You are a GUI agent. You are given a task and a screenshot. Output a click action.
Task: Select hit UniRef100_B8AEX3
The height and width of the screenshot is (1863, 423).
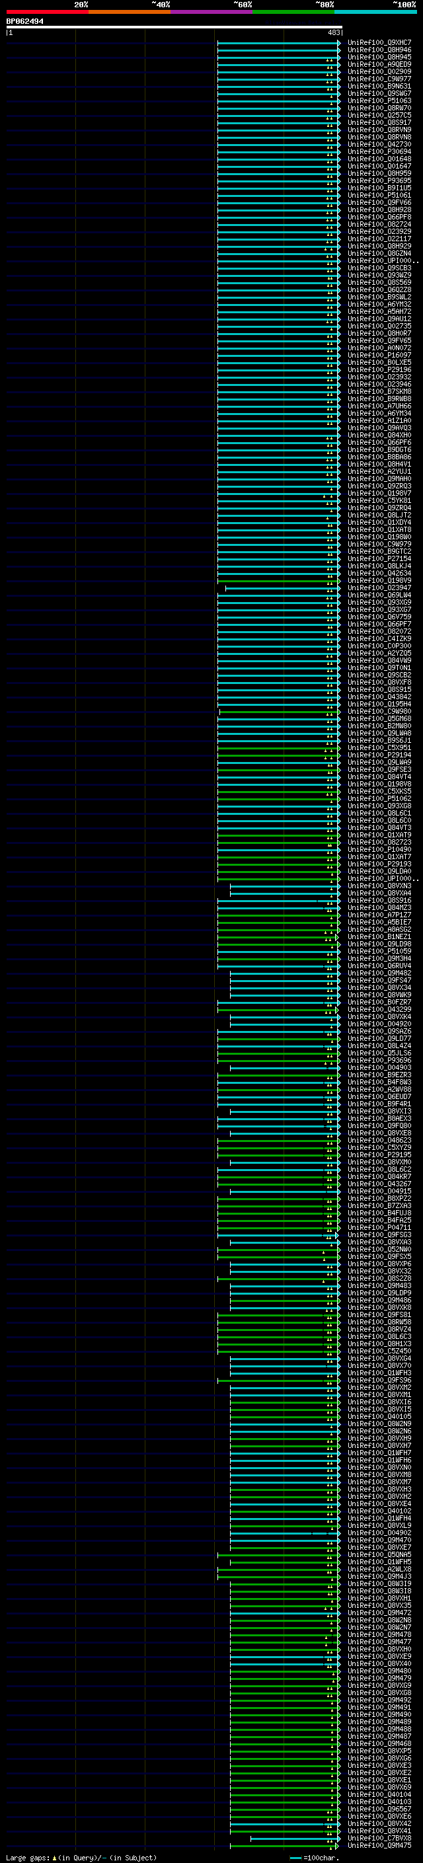coord(379,1118)
